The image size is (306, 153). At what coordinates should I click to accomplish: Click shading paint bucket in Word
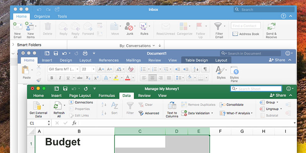pyautogui.click(x=189, y=78)
